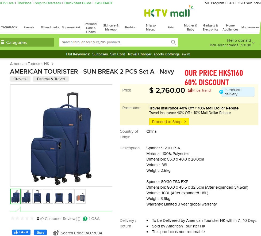Click the product search input field
This screenshot has height=236, width=261.
115,42
